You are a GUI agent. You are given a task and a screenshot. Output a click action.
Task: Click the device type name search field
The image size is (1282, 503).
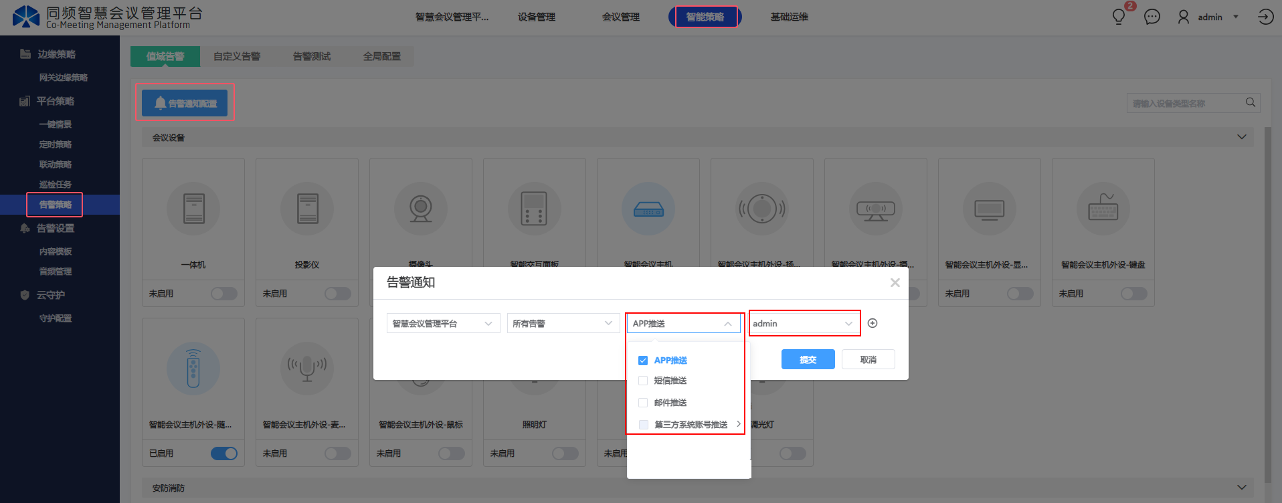click(1184, 103)
